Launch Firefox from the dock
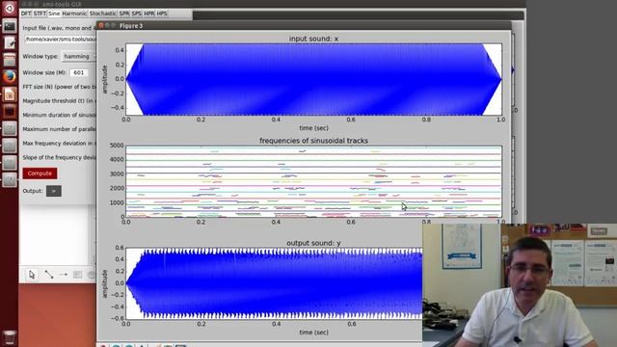 tap(9, 77)
